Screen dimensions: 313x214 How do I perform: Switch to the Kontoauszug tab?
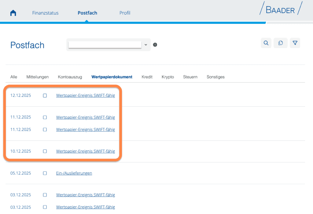[70, 77]
